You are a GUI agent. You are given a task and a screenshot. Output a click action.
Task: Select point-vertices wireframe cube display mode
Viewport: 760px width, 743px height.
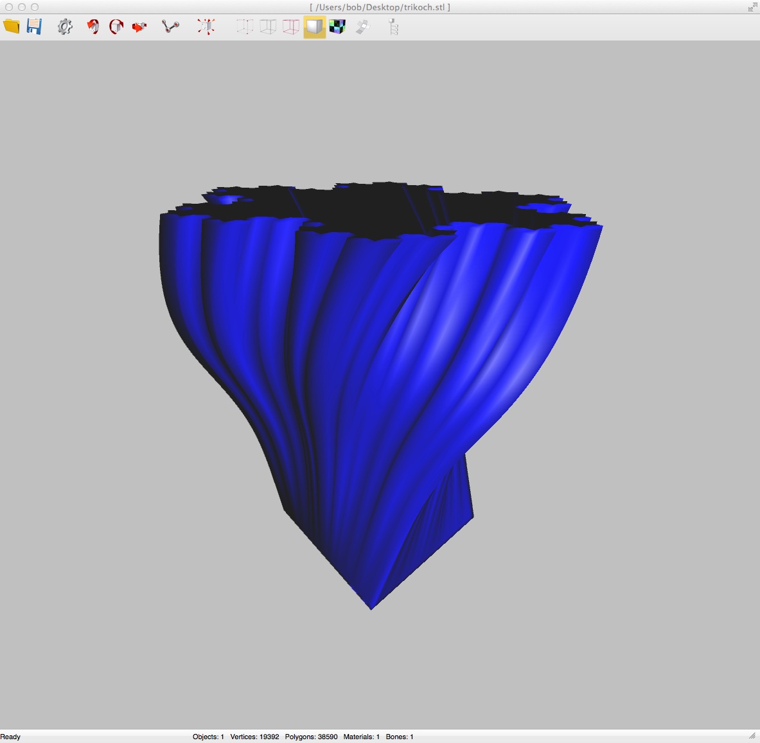coord(245,26)
